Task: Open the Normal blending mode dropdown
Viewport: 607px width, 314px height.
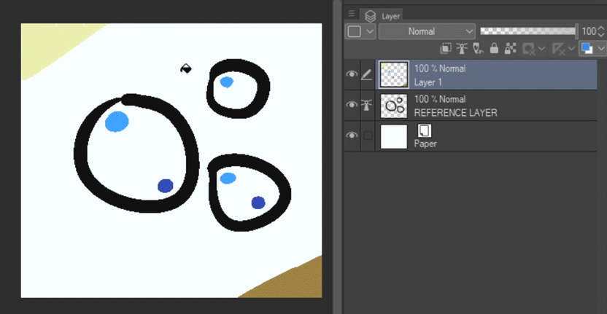Action: (427, 31)
